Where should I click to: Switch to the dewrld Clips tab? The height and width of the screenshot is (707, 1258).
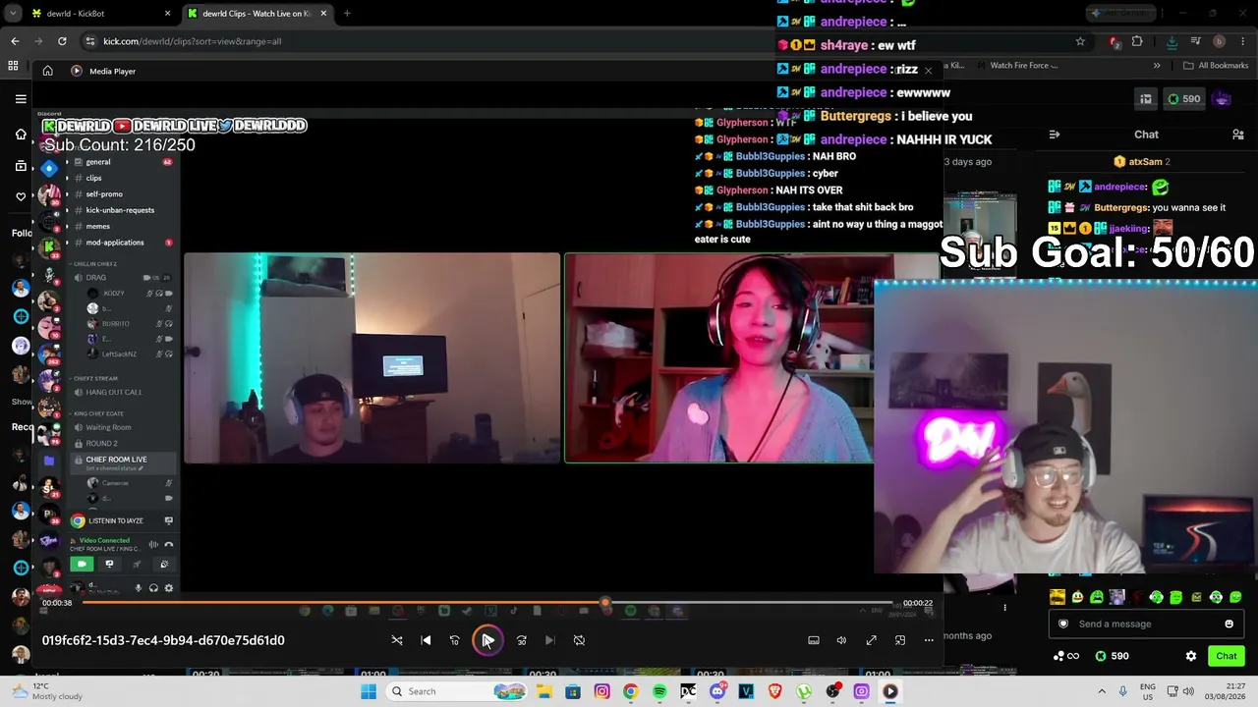(x=256, y=14)
